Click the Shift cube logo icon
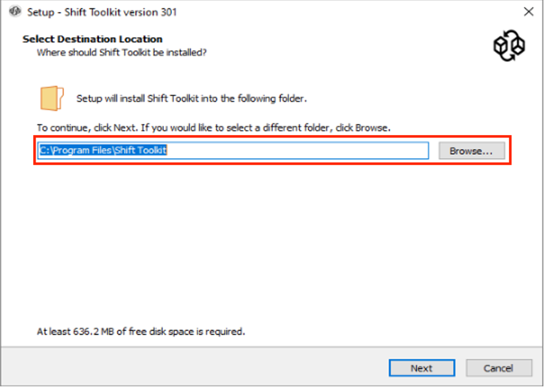545x387 pixels. (509, 46)
